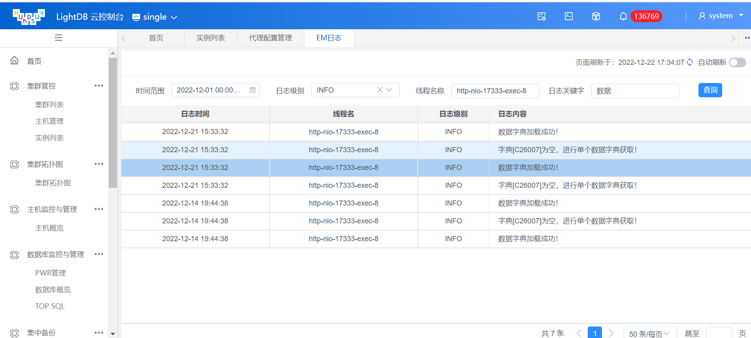Open the 集群拓扑图 submenu item
751x338 pixels.
[x=53, y=183]
